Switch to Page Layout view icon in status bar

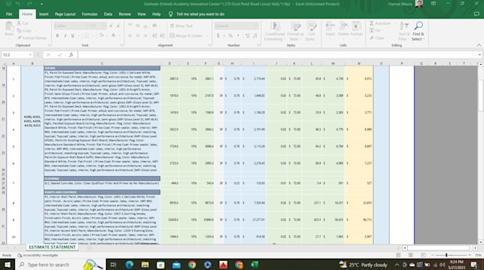(411, 255)
